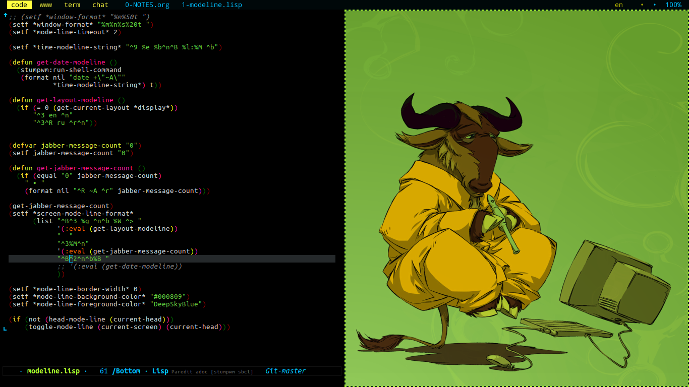Click the [stumpwm sbcl] connection indicator
Screen dimensions: 689x387
(232, 371)
